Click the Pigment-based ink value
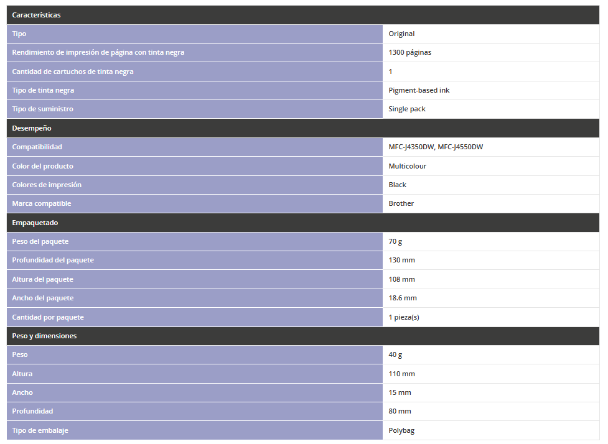Screen dimensions: 608x444 (419, 90)
